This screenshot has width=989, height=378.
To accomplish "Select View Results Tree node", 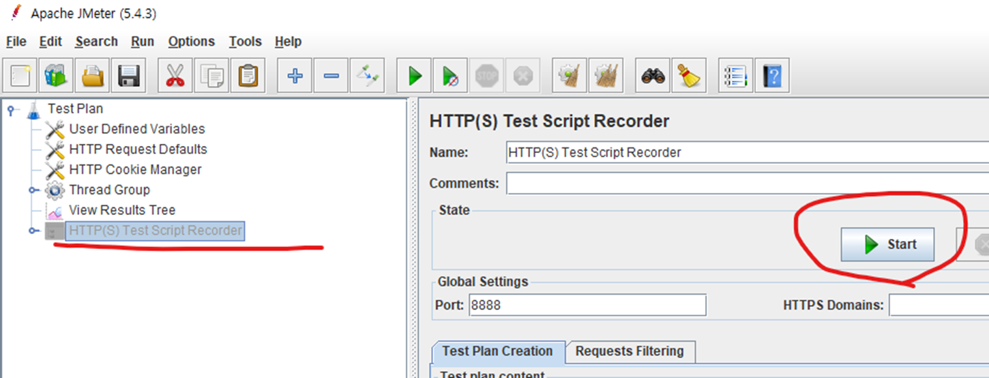I will point(122,210).
